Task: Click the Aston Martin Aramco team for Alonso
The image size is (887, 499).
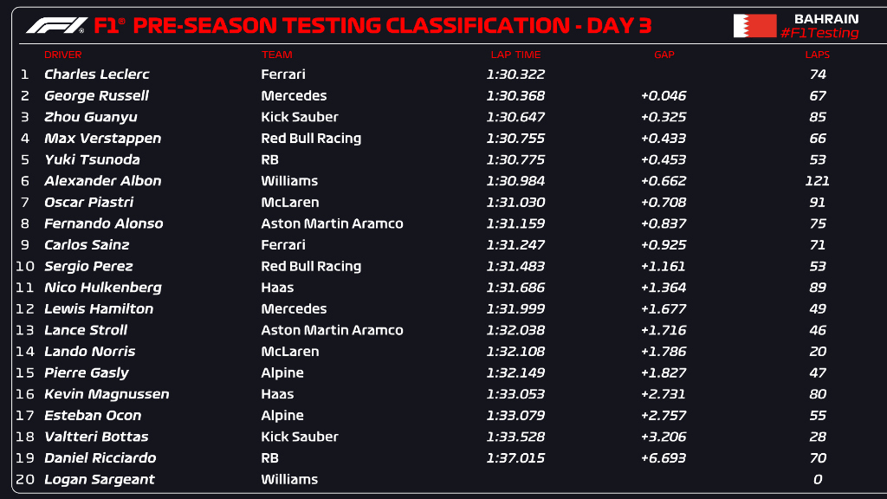Action: point(332,224)
